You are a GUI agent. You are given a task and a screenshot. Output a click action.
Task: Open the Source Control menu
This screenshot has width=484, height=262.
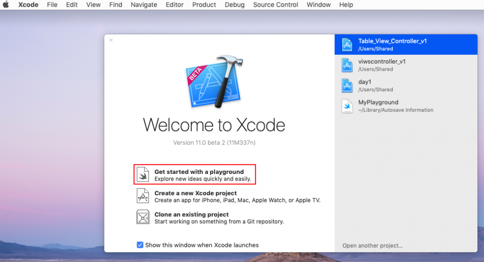coord(276,5)
